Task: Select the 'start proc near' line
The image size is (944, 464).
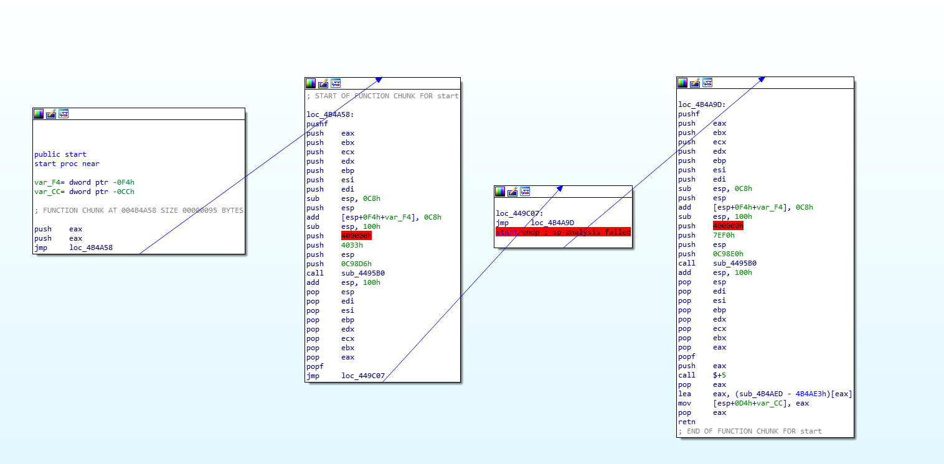Action: [x=67, y=164]
